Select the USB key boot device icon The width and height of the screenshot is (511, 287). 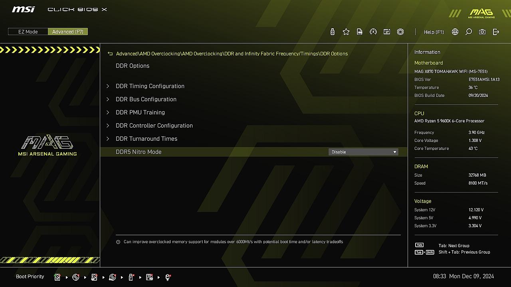click(x=131, y=277)
